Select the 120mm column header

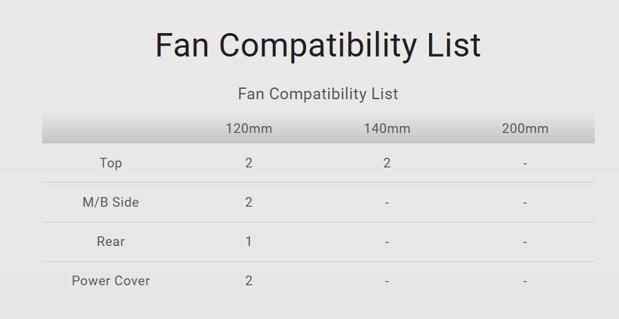pos(249,129)
